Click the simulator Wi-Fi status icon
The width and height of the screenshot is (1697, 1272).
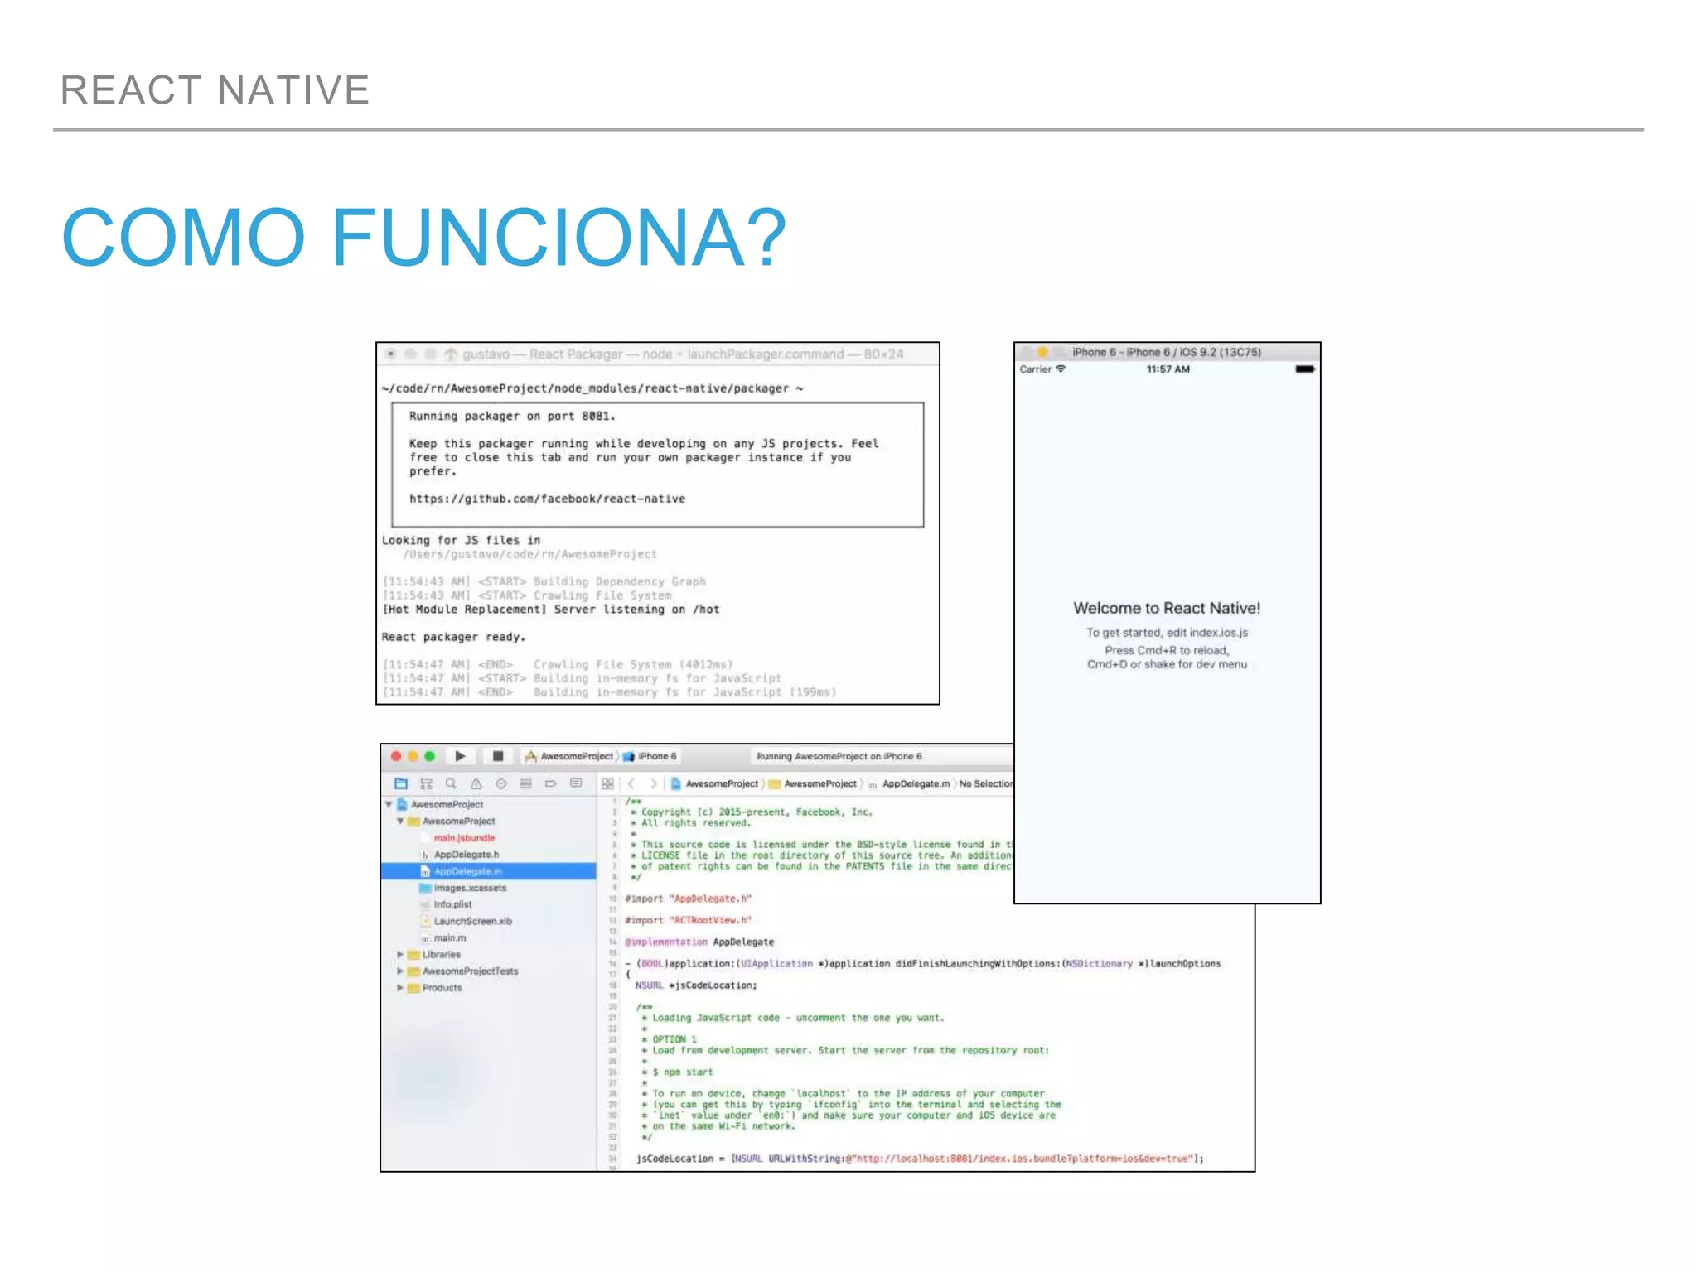pos(1061,369)
